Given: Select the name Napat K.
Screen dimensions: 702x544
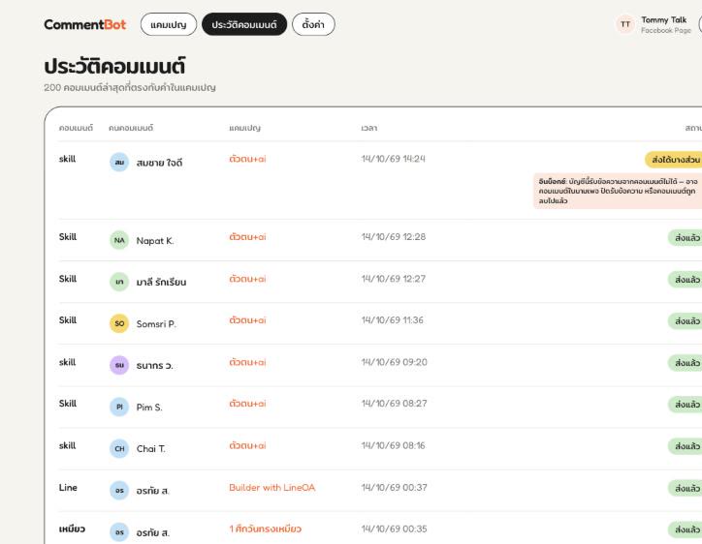Looking at the screenshot, I should tap(155, 240).
